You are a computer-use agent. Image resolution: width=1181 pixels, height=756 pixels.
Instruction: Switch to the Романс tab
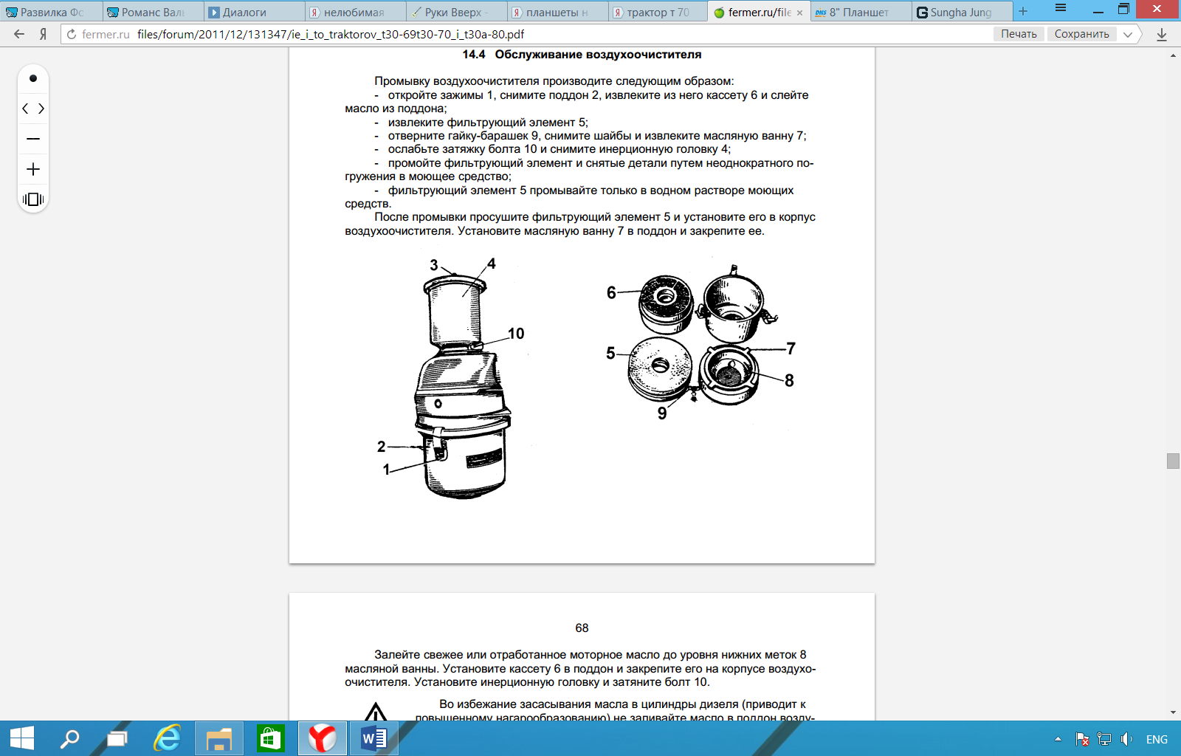point(151,12)
